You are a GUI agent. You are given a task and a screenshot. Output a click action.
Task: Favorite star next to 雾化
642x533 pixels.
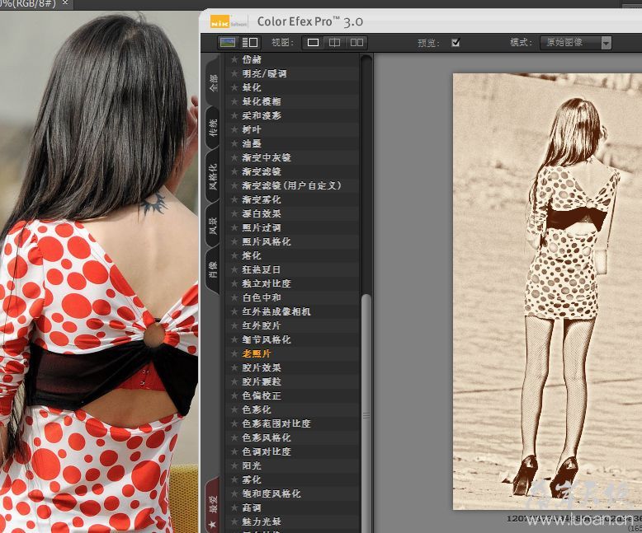[x=234, y=479]
